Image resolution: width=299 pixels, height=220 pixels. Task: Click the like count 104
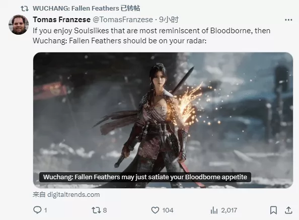pos(168,210)
